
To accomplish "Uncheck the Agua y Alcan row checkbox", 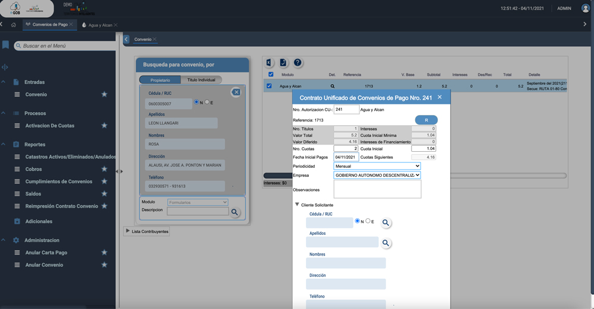I will [269, 86].
